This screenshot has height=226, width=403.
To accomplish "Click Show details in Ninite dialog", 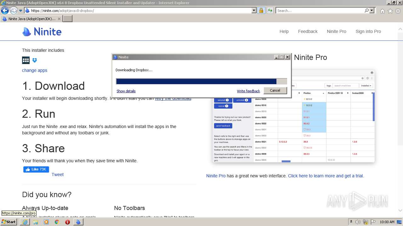I will (126, 91).
